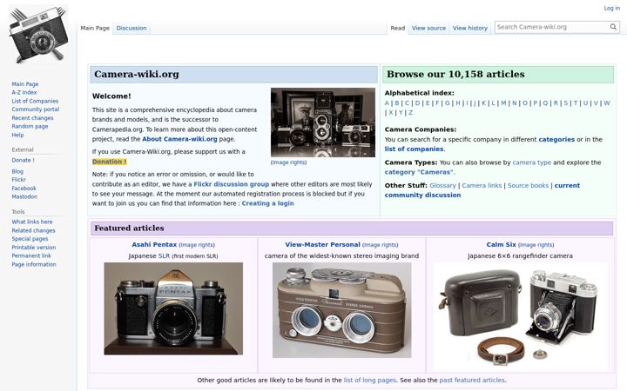Browse alphabetical index letter A
The width and height of the screenshot is (627, 391).
pyautogui.click(x=387, y=103)
